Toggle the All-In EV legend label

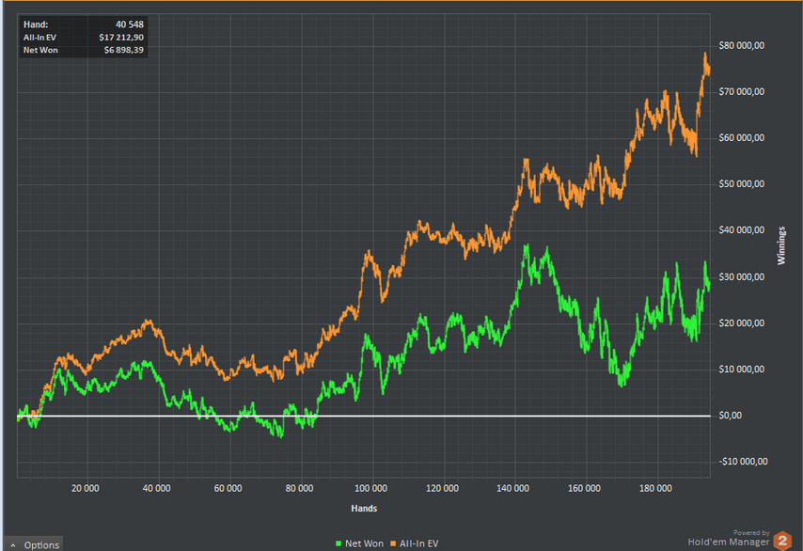(x=419, y=543)
